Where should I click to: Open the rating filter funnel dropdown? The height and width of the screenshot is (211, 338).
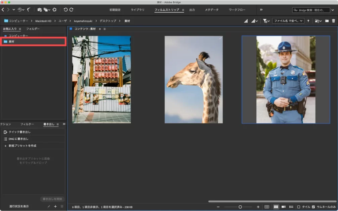(266, 21)
